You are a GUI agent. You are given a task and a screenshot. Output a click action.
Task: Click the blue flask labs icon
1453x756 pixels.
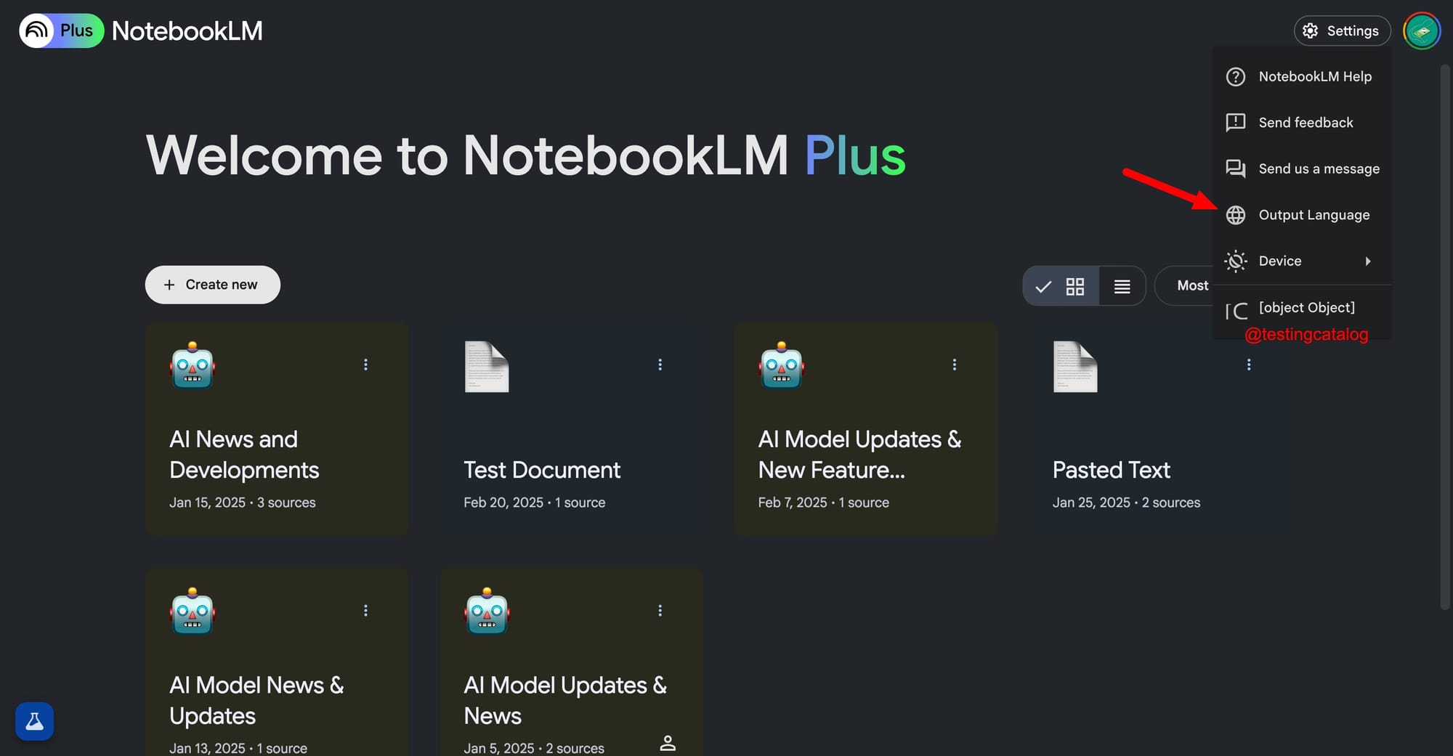pos(34,721)
